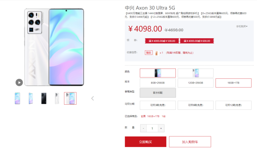257x149 pixels.
Task: Click 立即购买 buy now button
Action: 146,142
